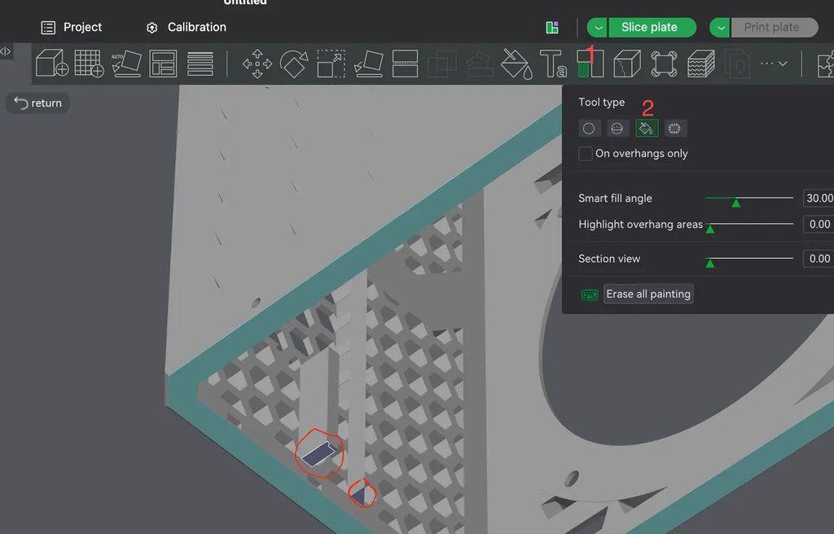Click the Add model cube icon
This screenshot has width=834, height=534.
[x=52, y=63]
